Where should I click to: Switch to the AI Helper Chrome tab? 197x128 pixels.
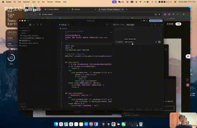pyautogui.click(x=57, y=9)
